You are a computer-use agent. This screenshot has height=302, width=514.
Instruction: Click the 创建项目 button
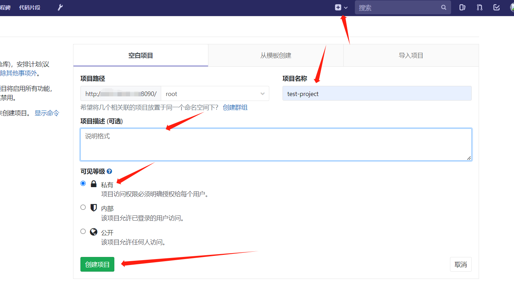click(97, 264)
